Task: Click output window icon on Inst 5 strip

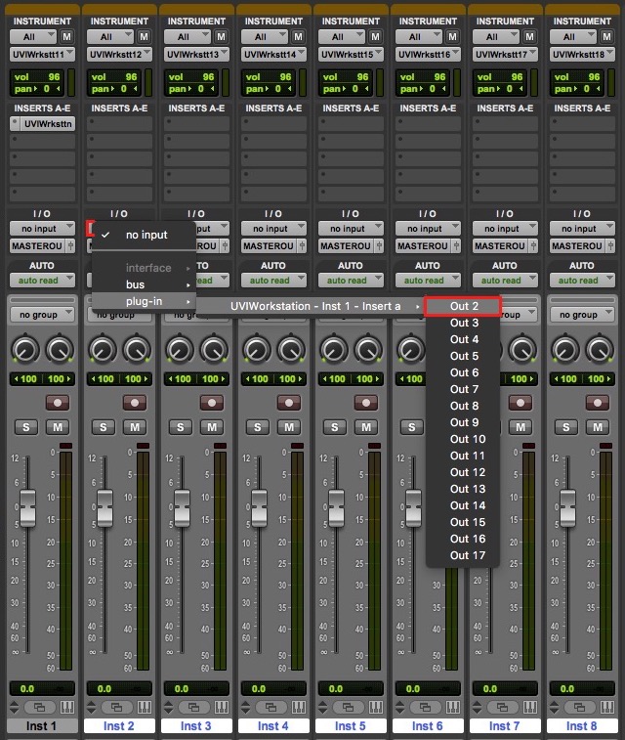Action: click(x=348, y=707)
